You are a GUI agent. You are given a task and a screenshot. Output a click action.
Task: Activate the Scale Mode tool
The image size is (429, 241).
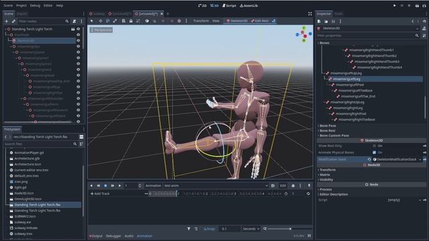point(115,21)
